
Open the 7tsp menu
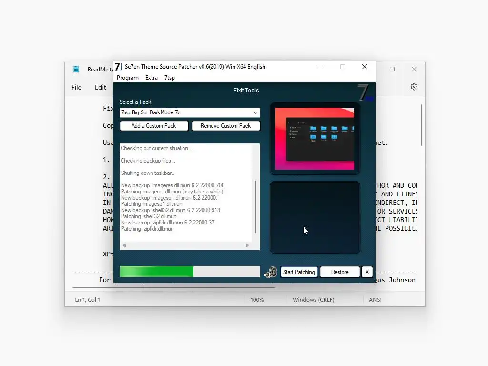click(169, 78)
